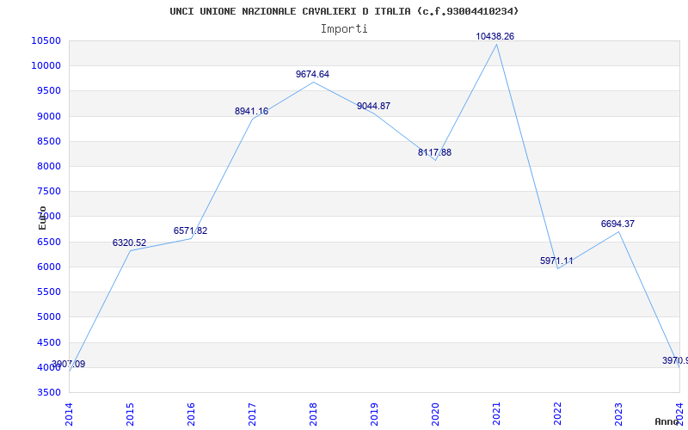Click the 2016 x-axis year label
The image size is (688, 430).
tap(191, 414)
